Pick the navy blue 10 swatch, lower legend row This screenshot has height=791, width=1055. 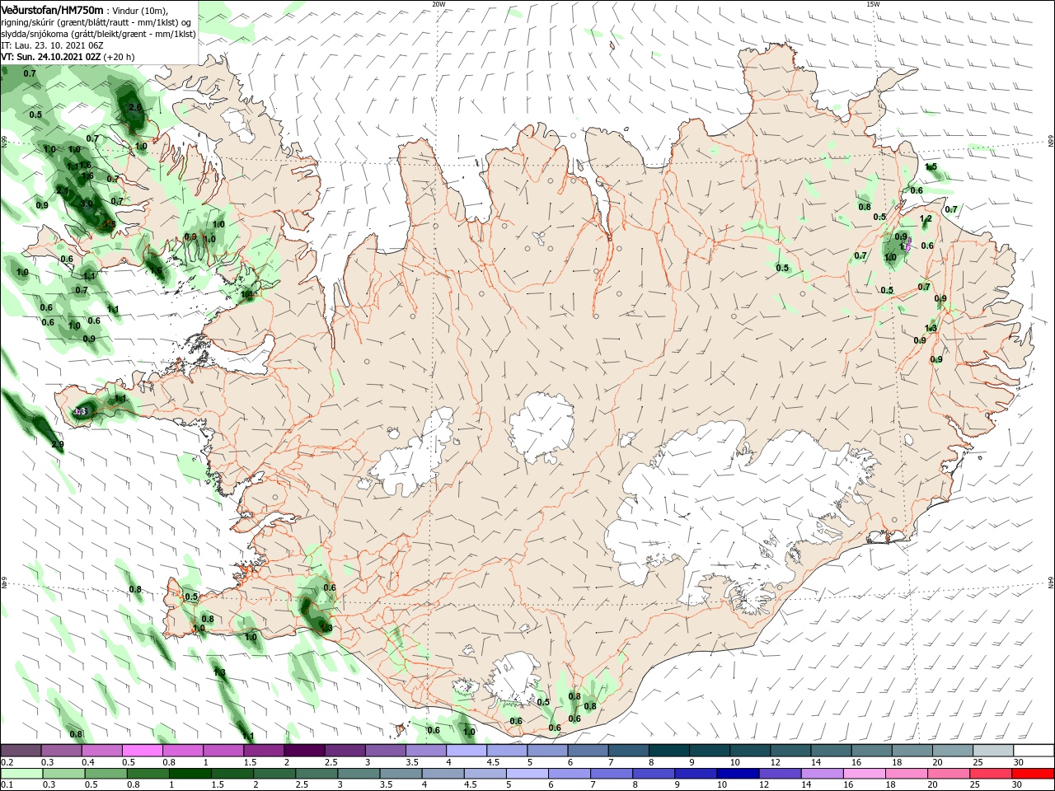pos(738,774)
